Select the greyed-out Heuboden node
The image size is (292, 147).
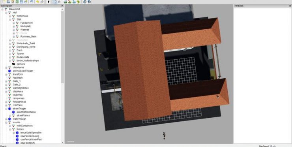22,40
